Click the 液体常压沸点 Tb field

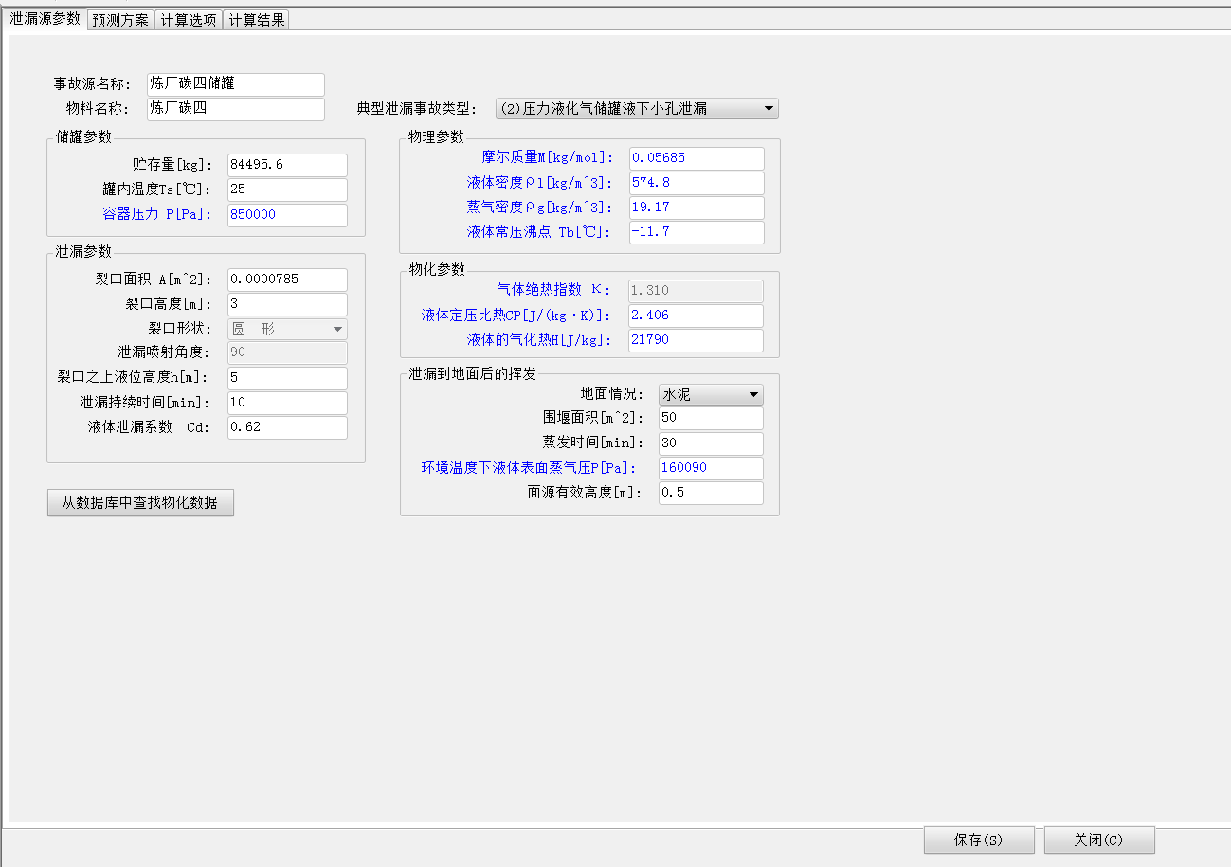pos(696,231)
